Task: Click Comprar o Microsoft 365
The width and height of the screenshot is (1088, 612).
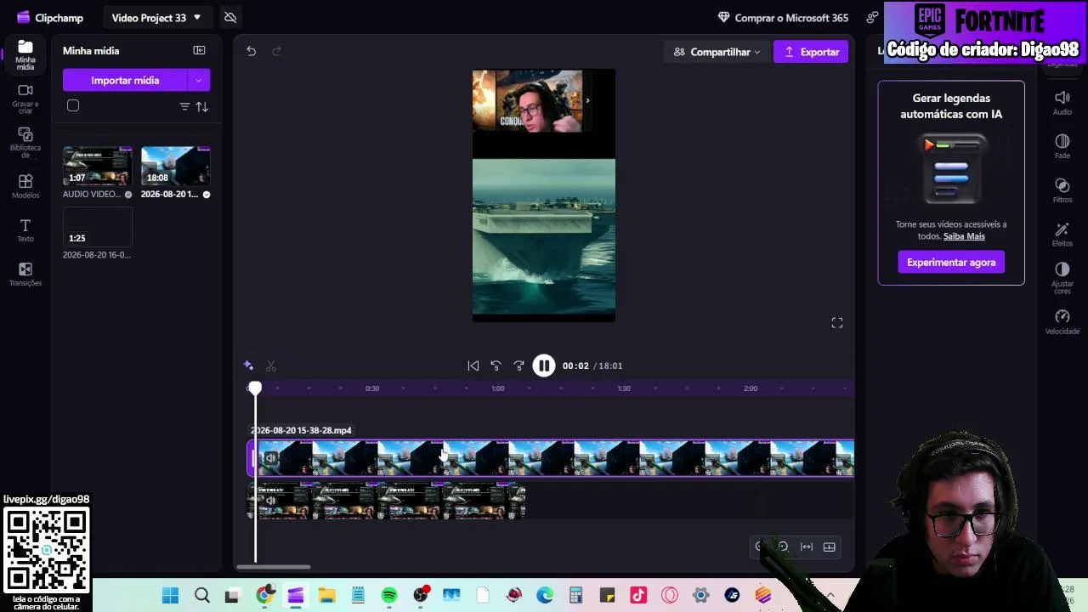Action: 783,17
